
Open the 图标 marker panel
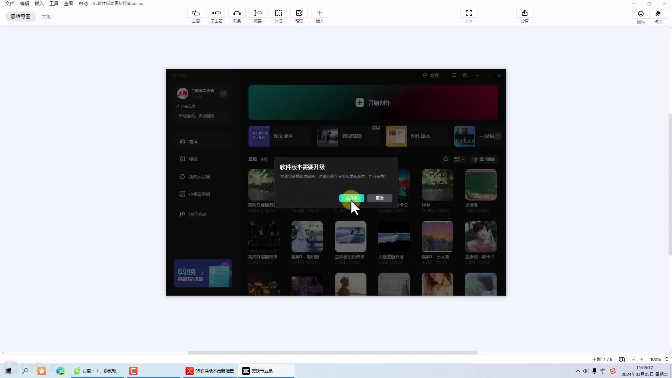click(x=640, y=16)
